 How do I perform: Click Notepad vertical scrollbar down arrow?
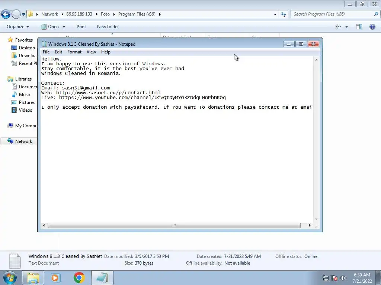(x=316, y=219)
